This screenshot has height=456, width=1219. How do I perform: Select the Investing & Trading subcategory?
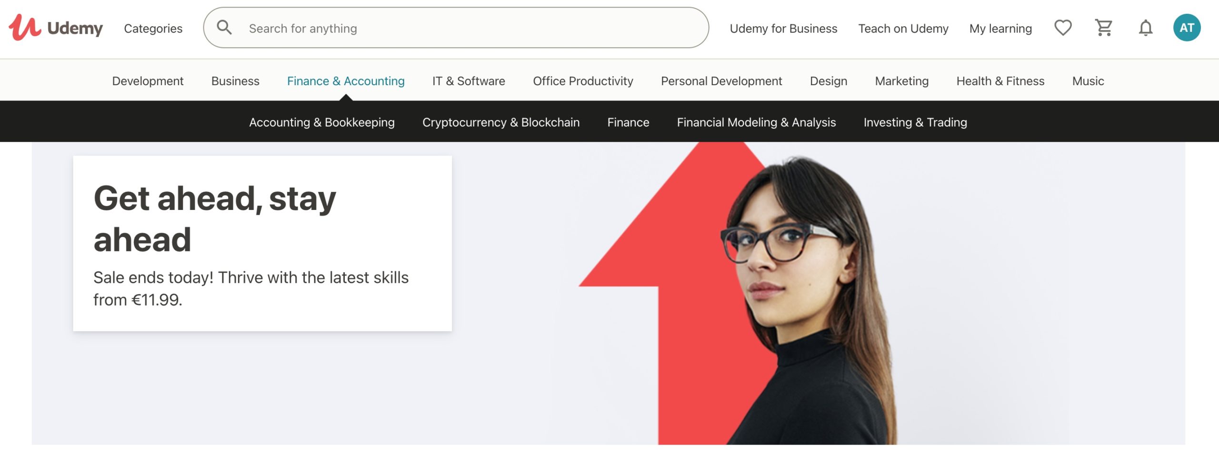click(x=915, y=122)
